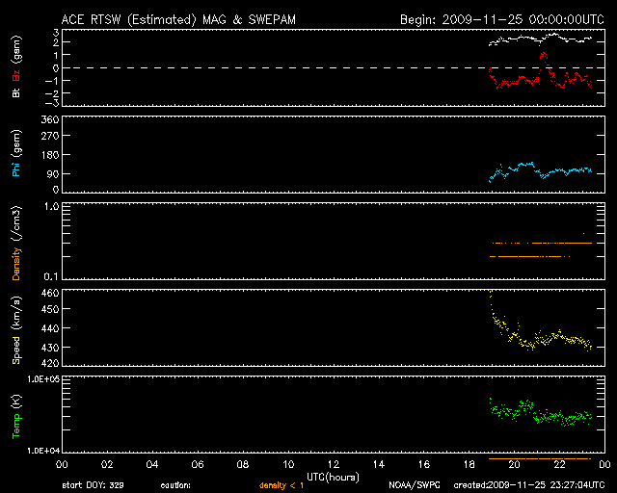
Task: Click the 12 hour tick on time axis
Action: (x=334, y=465)
